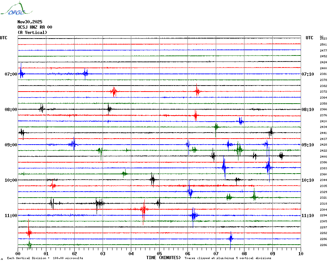Click the DC offset value 2383
The image size is (329, 263).
point(323,168)
